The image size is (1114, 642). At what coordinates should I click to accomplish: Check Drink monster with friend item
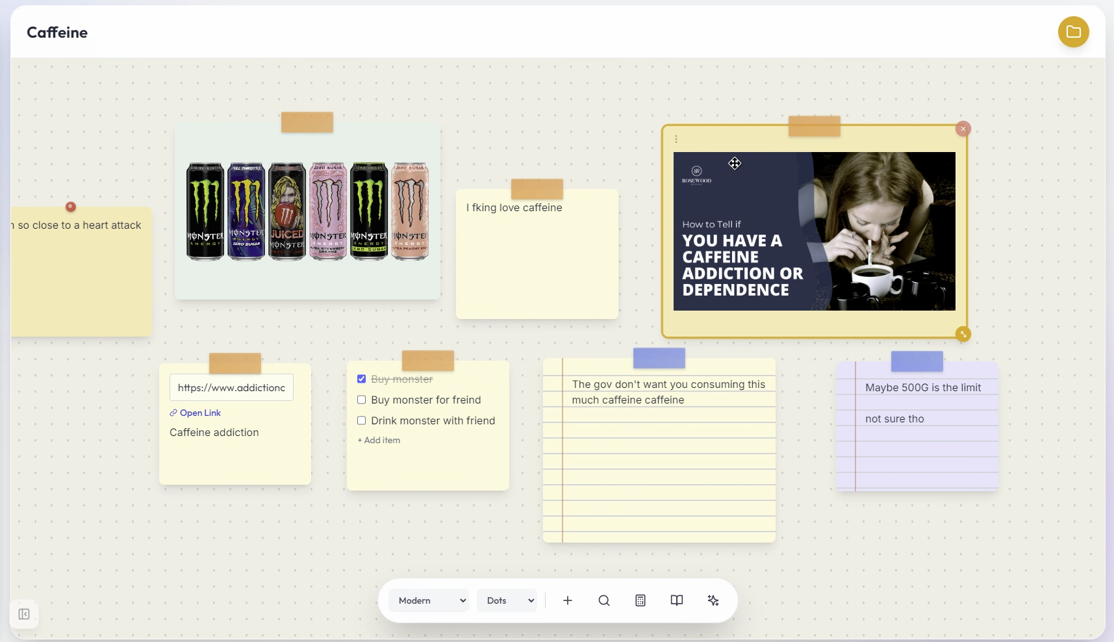361,420
